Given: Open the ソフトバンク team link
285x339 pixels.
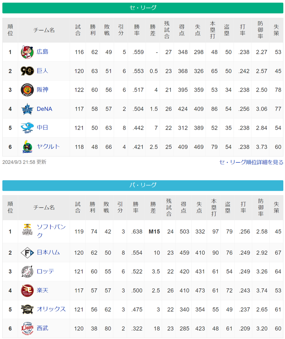Looking at the screenshot, I should (51, 231).
